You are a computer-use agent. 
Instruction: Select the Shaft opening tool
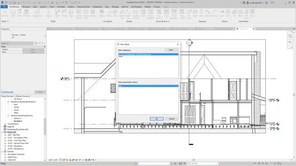click(195, 13)
